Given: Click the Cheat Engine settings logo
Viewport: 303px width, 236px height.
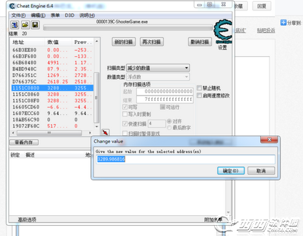Looking at the screenshot, I should (223, 32).
